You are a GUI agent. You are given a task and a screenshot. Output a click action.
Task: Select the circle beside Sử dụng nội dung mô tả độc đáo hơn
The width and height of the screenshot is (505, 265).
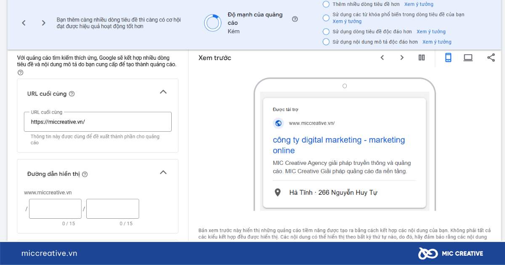pyautogui.click(x=326, y=42)
